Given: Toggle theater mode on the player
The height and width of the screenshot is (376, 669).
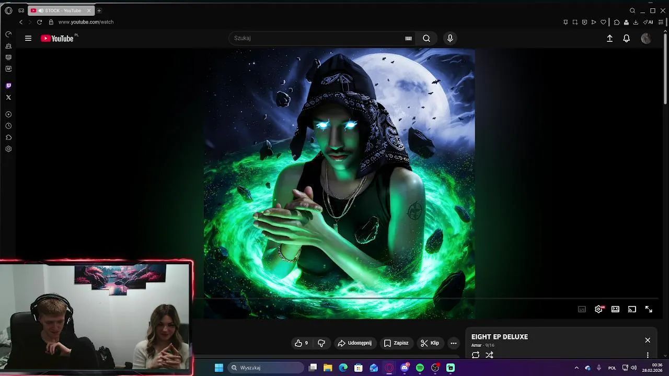Looking at the screenshot, I should (x=615, y=309).
